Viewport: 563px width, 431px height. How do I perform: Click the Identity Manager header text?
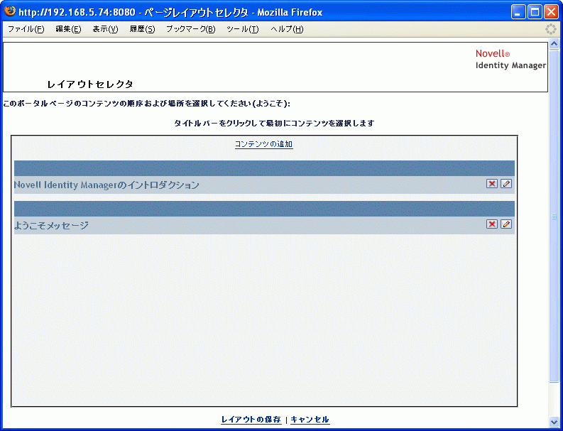(510, 65)
